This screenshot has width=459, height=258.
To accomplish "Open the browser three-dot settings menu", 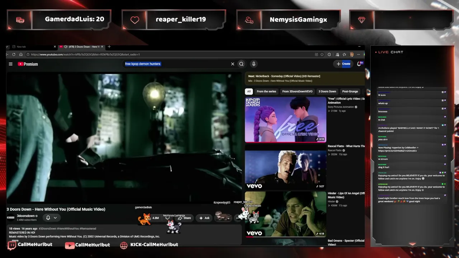I will tap(358, 54).
